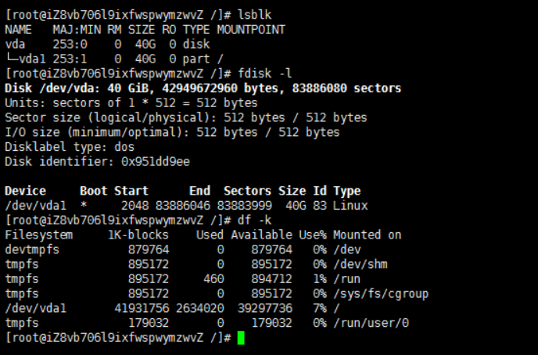Click the 'MOUNTPOINT' column header

(x=251, y=30)
